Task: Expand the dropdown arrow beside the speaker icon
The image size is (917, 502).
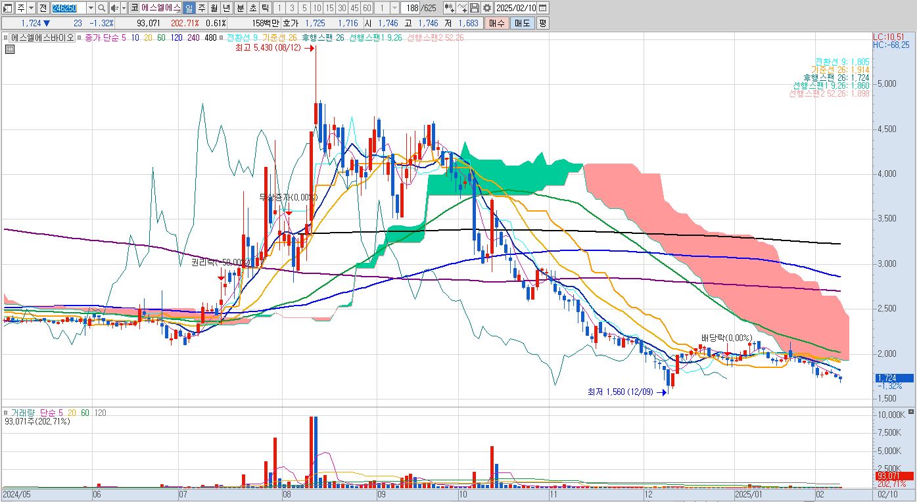Action: tap(124, 8)
